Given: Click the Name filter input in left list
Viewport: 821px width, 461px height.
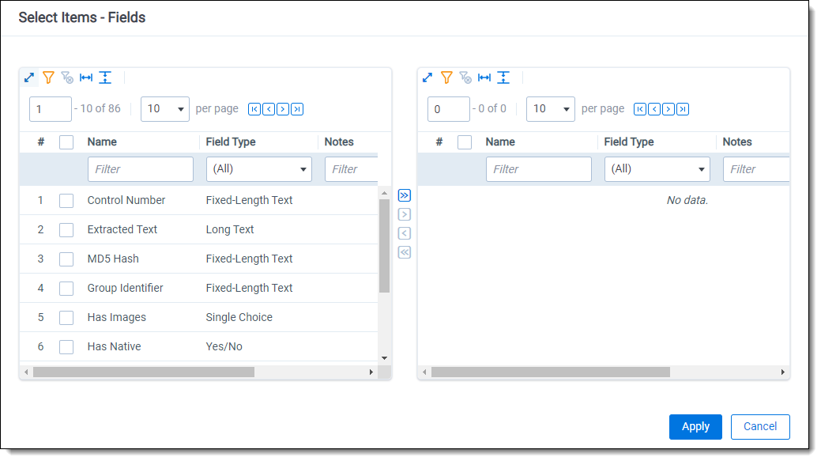Looking at the screenshot, I should tap(141, 169).
